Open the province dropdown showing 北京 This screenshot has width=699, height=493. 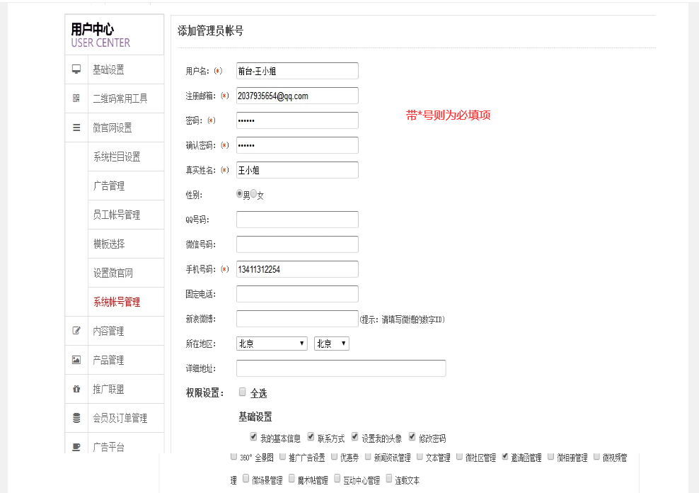coord(272,344)
